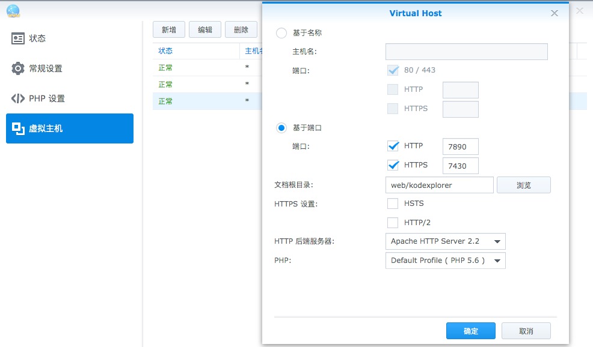Viewport: 593px width, 347px height.
Task: Click the 状态 status icon in sidebar
Action: click(18, 38)
